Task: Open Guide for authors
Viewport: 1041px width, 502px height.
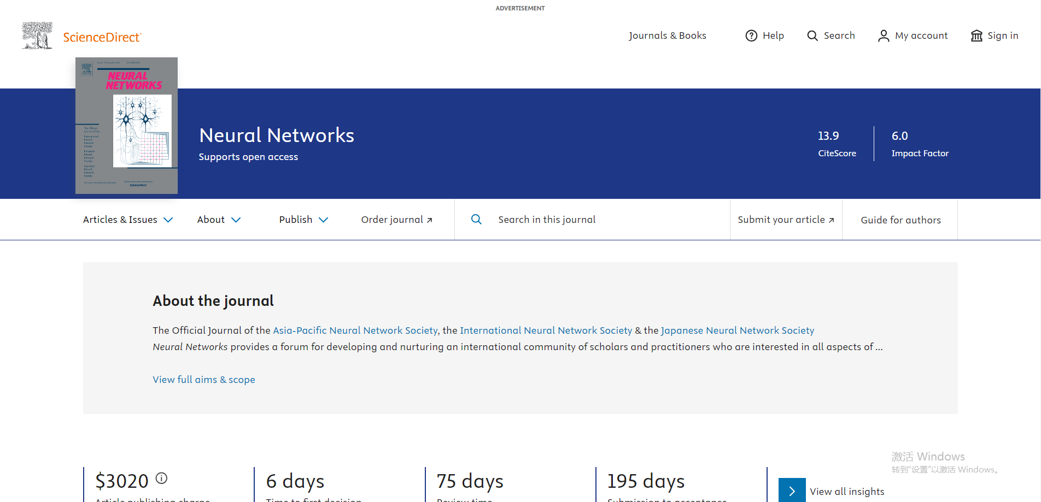Action: point(900,220)
